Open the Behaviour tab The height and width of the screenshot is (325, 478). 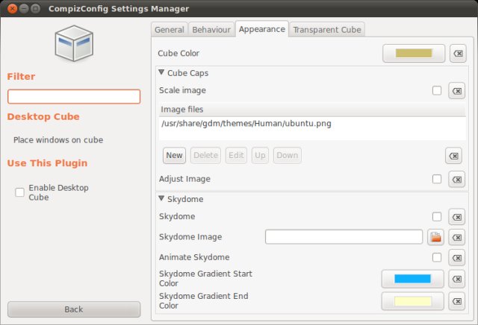click(211, 30)
